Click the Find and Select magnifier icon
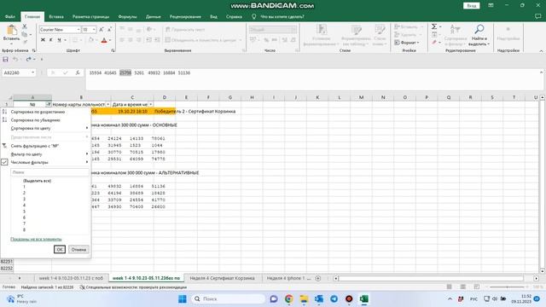Viewport: 546px width, 307px height. [x=479, y=29]
